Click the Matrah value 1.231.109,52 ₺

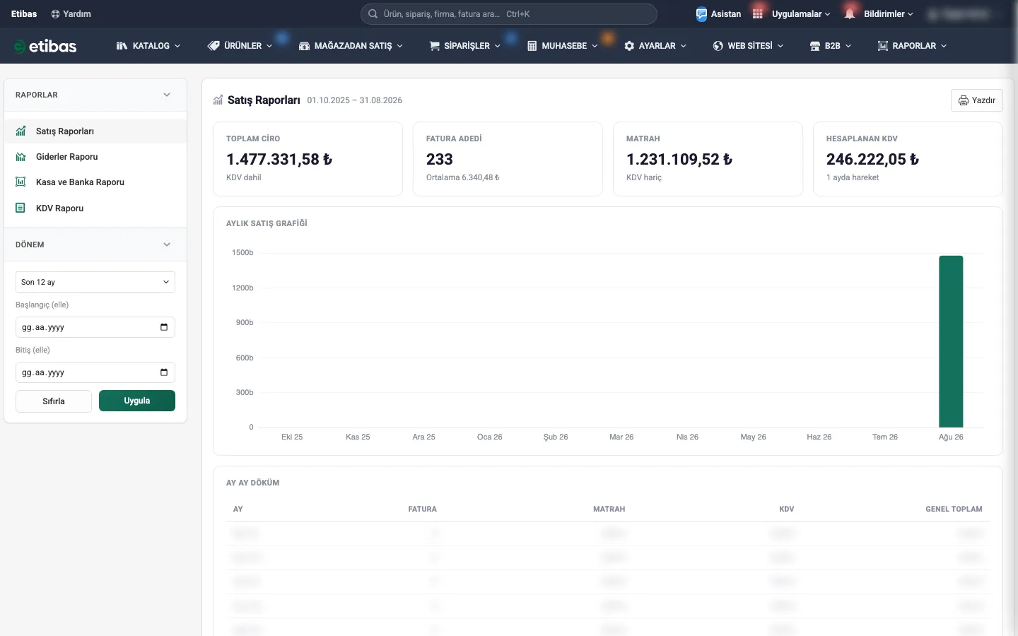tap(679, 160)
